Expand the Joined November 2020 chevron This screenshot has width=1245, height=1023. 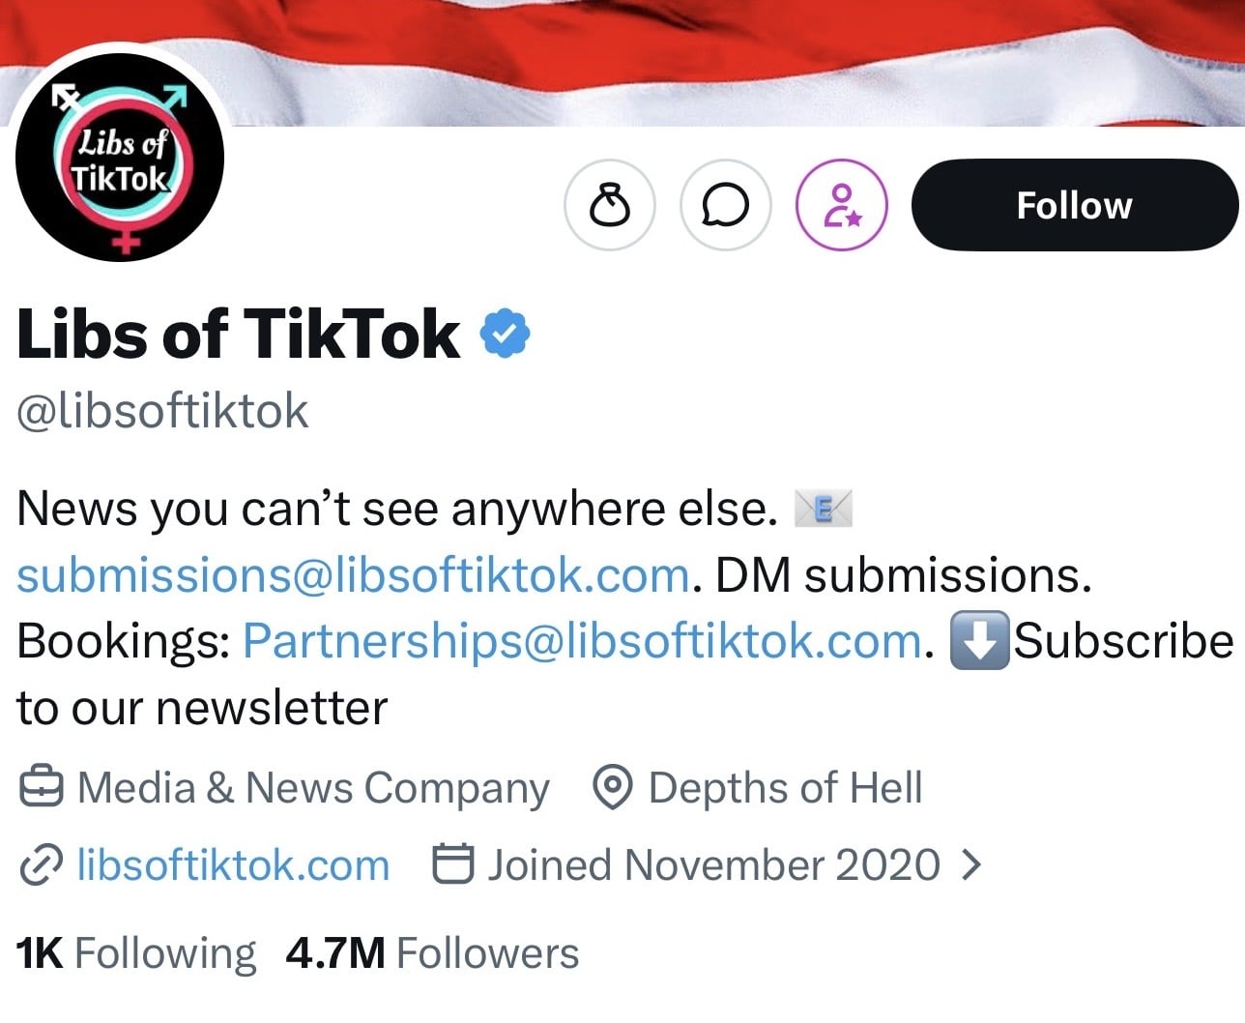point(971,864)
